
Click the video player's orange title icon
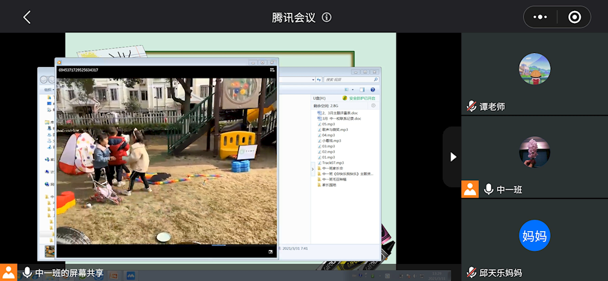[x=60, y=62]
